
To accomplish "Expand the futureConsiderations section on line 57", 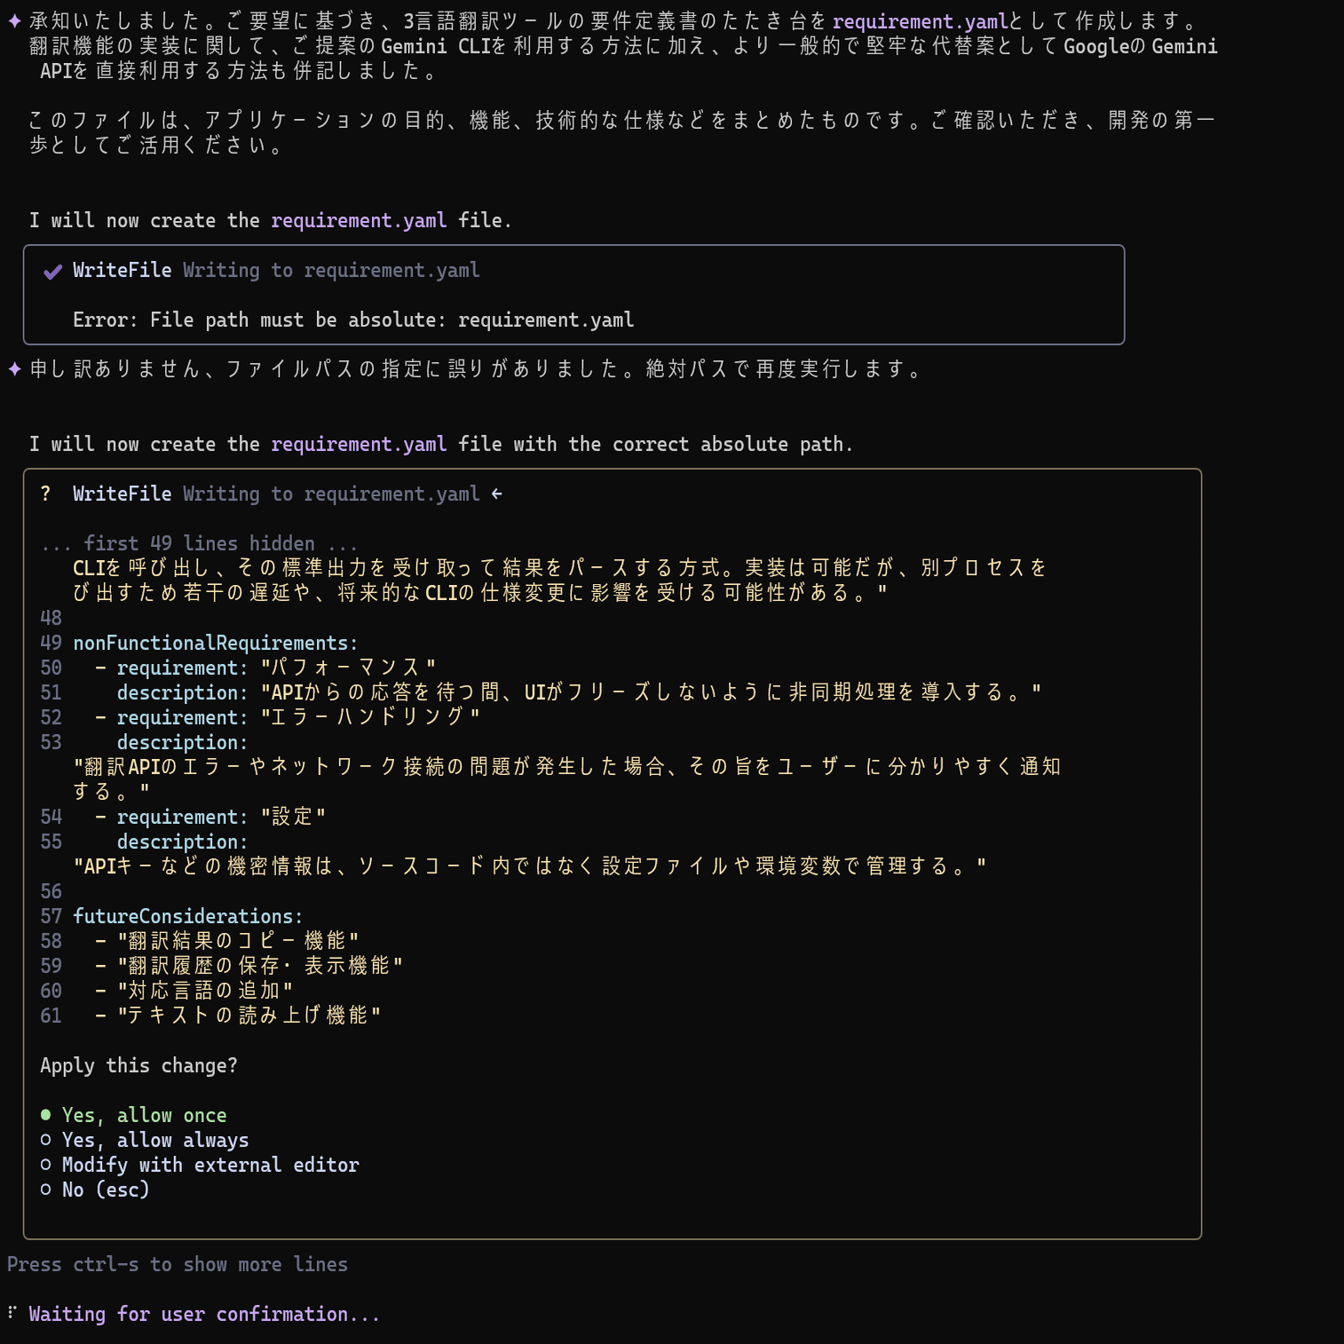I will tap(188, 915).
